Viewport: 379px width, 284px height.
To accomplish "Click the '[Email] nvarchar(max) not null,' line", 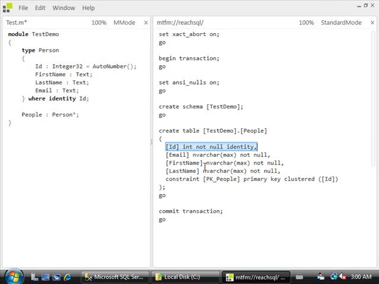I will [218, 155].
